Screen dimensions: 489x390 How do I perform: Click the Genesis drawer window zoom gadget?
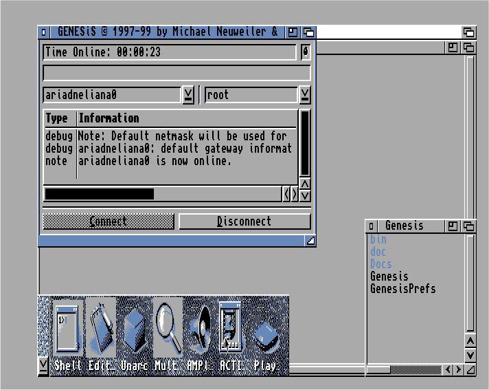453,226
